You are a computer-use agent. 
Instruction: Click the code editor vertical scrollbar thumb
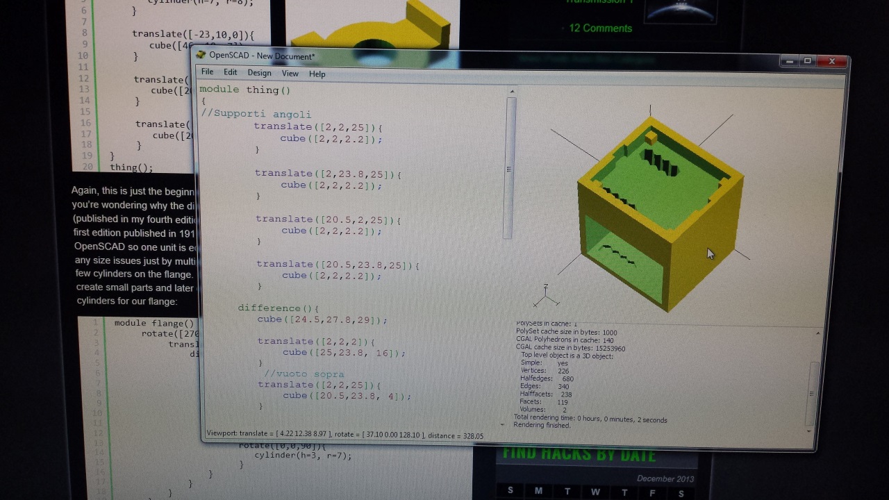click(511, 167)
